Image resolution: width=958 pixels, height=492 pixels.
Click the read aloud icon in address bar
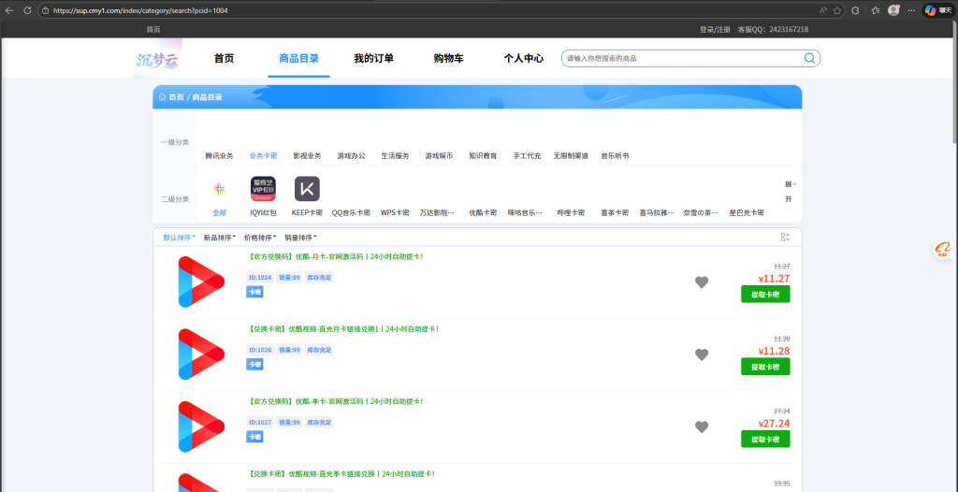(823, 10)
